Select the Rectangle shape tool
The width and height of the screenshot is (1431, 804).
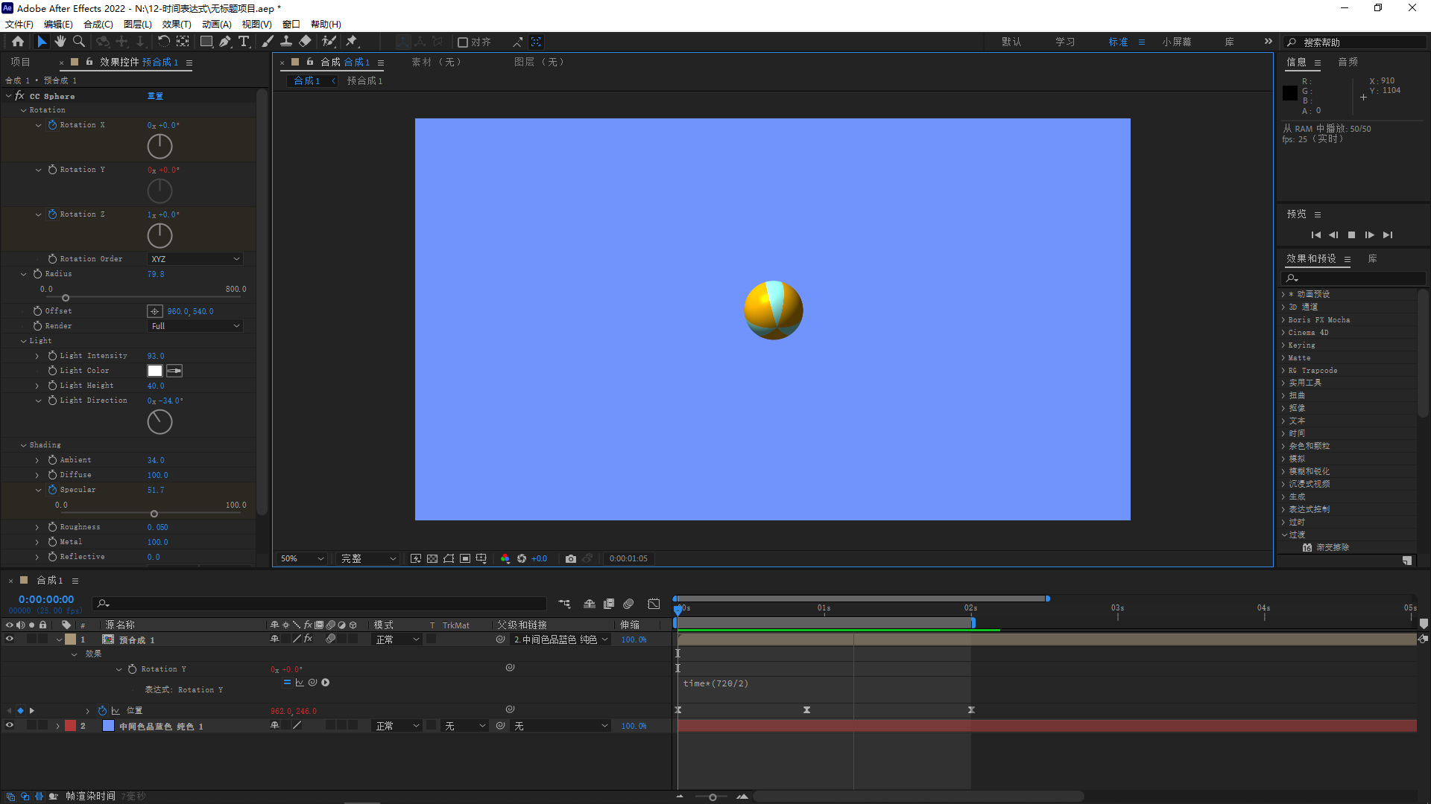click(206, 42)
